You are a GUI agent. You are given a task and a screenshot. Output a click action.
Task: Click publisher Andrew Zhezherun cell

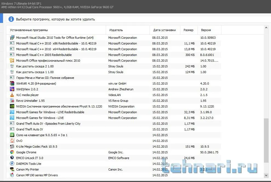tap(121, 89)
